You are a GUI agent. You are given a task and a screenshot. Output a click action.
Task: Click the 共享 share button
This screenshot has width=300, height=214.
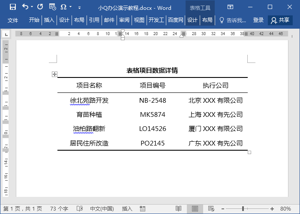280,20
